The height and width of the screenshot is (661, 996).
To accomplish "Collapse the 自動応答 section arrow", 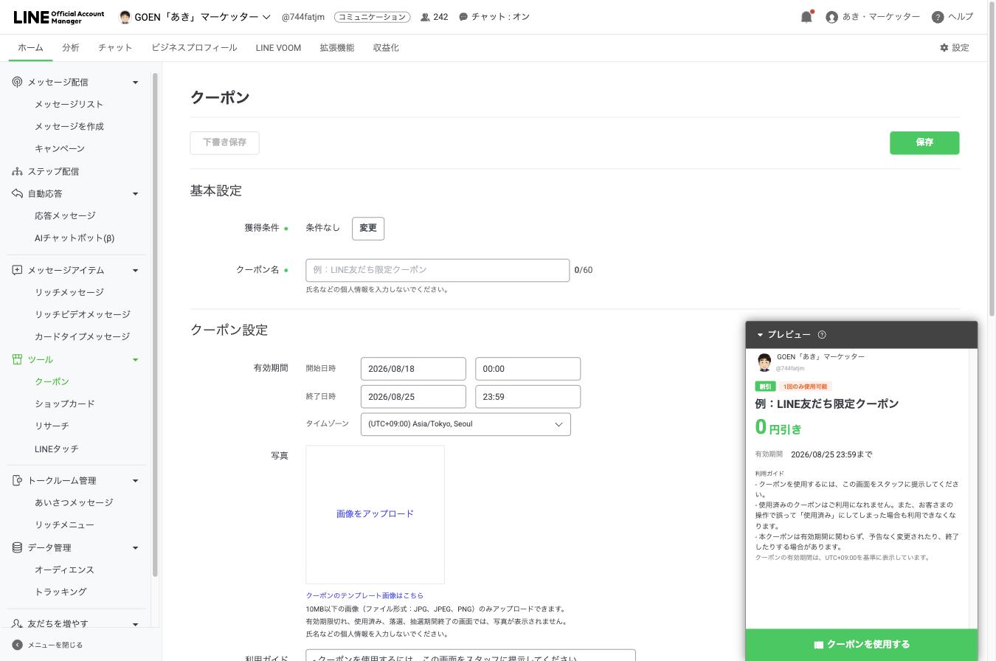I will click(x=135, y=194).
